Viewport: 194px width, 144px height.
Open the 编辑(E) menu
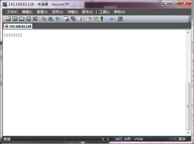pos(27,12)
